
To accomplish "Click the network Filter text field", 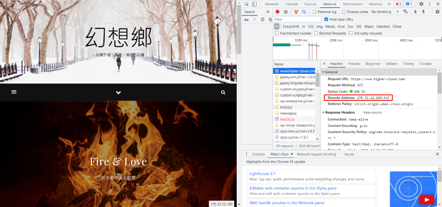I will point(297,20).
